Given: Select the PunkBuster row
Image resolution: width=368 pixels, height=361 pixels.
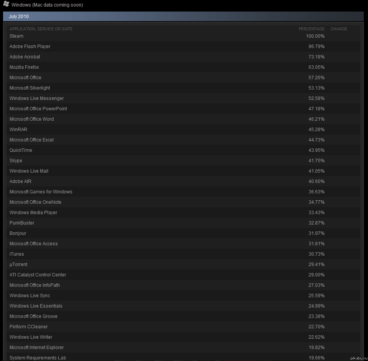Looking at the screenshot, I should pos(183,223).
